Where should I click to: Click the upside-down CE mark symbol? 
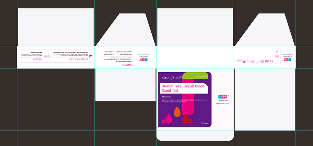[272, 61]
